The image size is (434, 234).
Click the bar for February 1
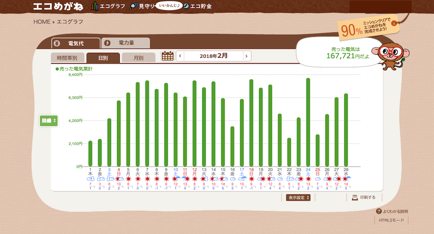pyautogui.click(x=90, y=153)
